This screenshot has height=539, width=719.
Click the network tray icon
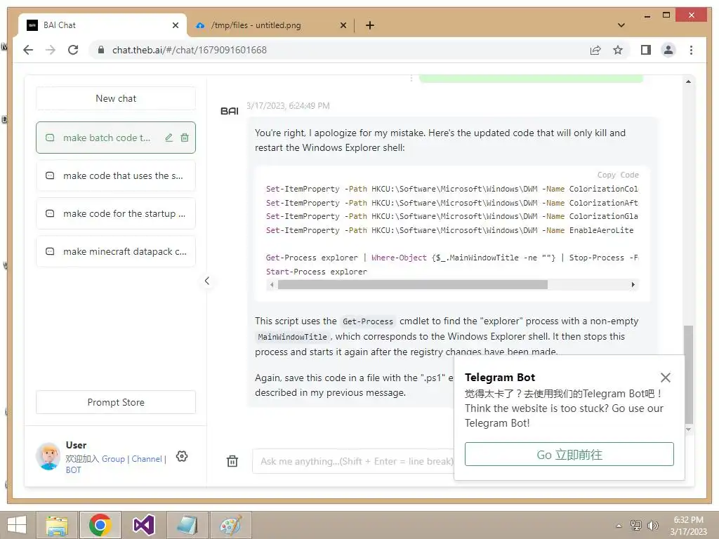tap(636, 525)
